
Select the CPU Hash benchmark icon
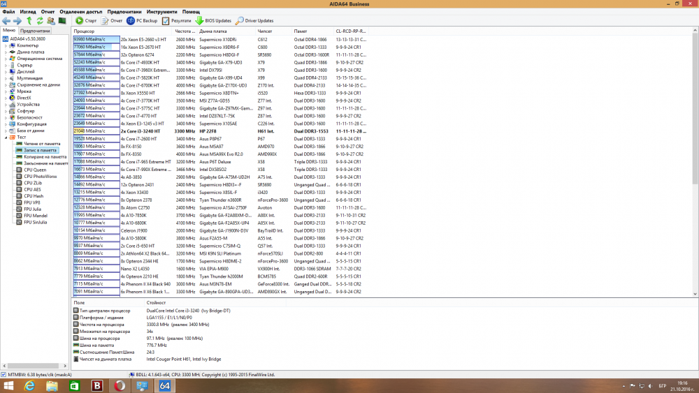[19, 196]
